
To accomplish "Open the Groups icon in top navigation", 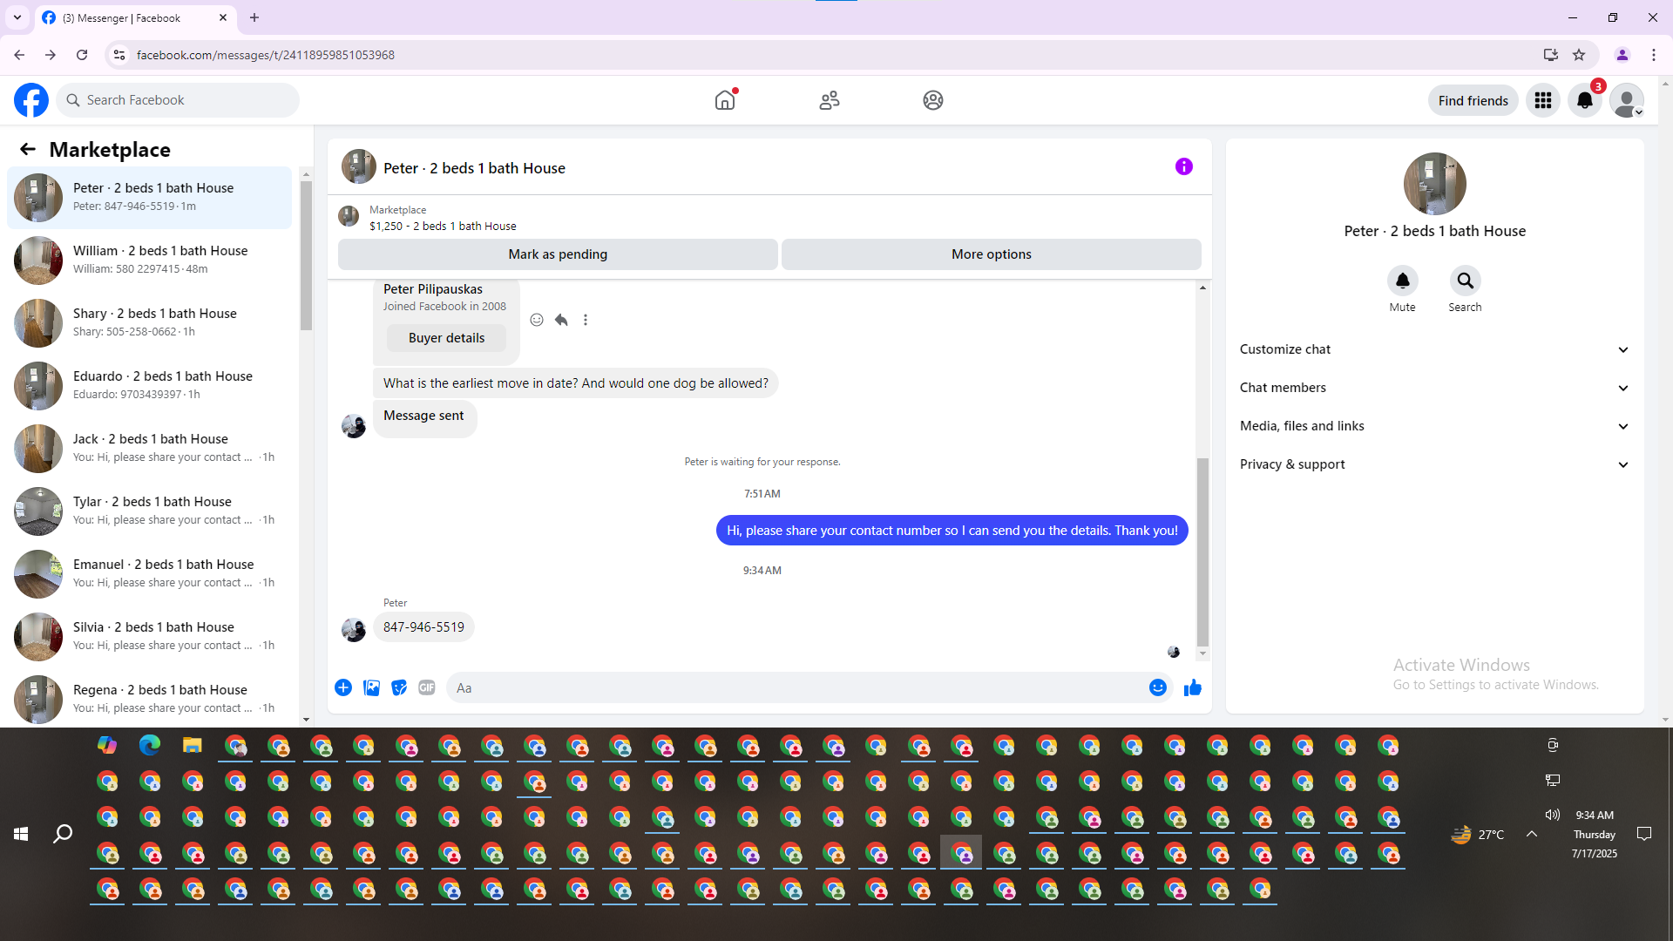I will tap(933, 100).
